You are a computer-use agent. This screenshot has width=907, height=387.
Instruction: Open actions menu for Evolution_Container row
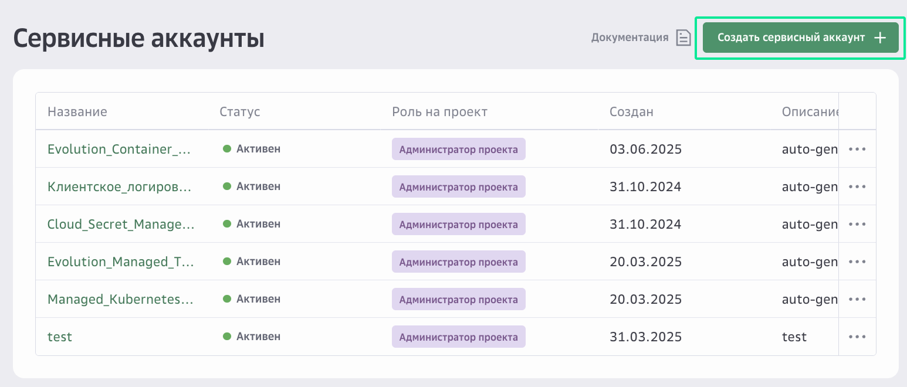coord(857,149)
